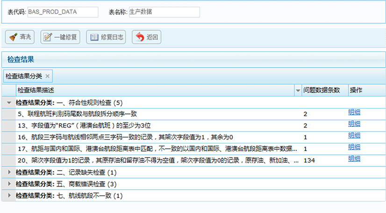Open 明细 link for rule 20
The height and width of the screenshot is (213, 386).
(x=354, y=159)
